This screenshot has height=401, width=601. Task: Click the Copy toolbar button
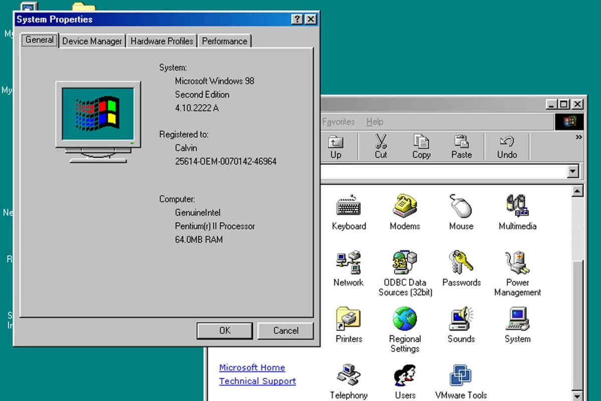421,147
